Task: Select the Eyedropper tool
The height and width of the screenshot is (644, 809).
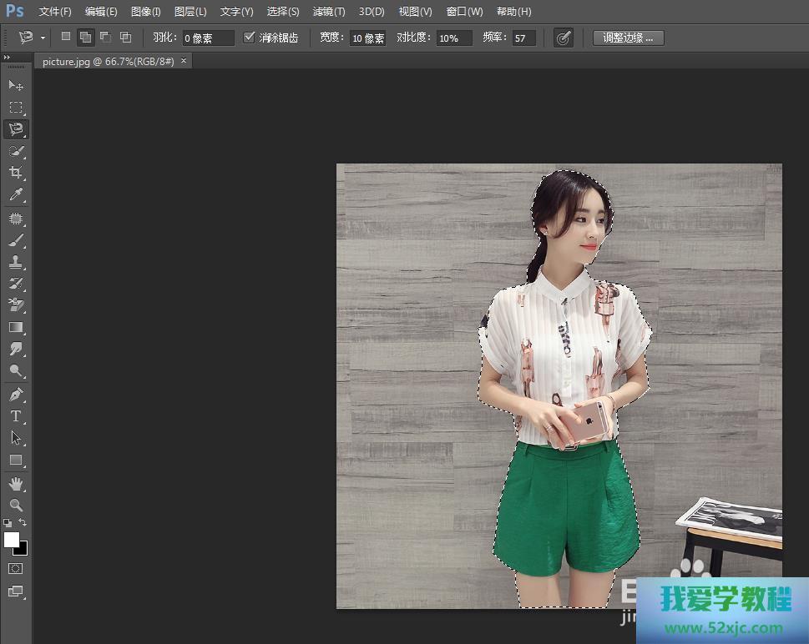Action: (16, 195)
